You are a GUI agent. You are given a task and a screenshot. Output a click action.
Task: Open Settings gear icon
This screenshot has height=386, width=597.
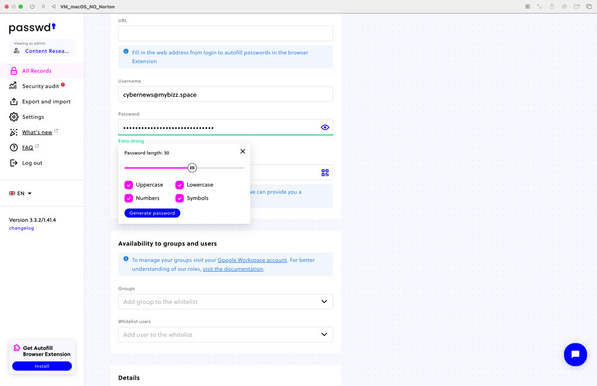click(x=14, y=117)
